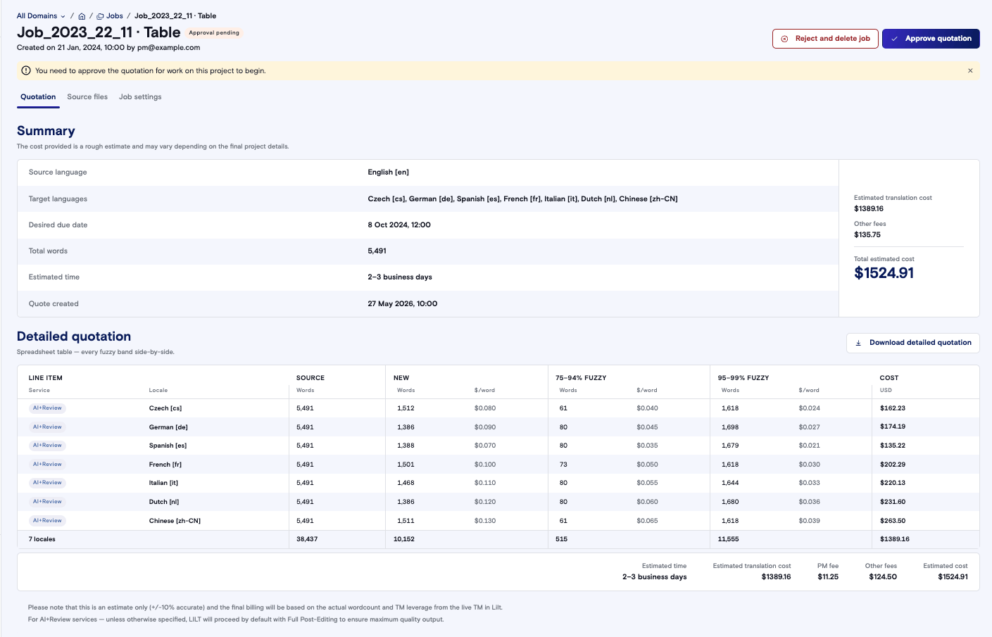
Task: Click the $0.130 new rate for Chinese
Action: [485, 521]
